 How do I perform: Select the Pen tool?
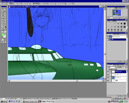tap(2, 24)
